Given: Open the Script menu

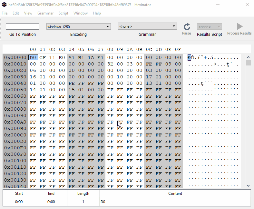Looking at the screenshot, I should click(x=63, y=13).
